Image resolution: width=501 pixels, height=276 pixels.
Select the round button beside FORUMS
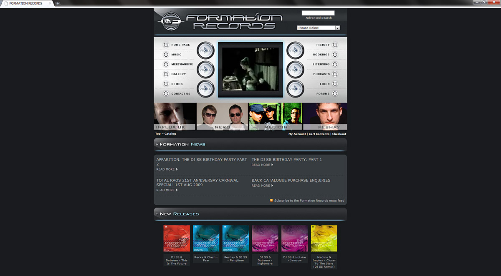point(335,94)
